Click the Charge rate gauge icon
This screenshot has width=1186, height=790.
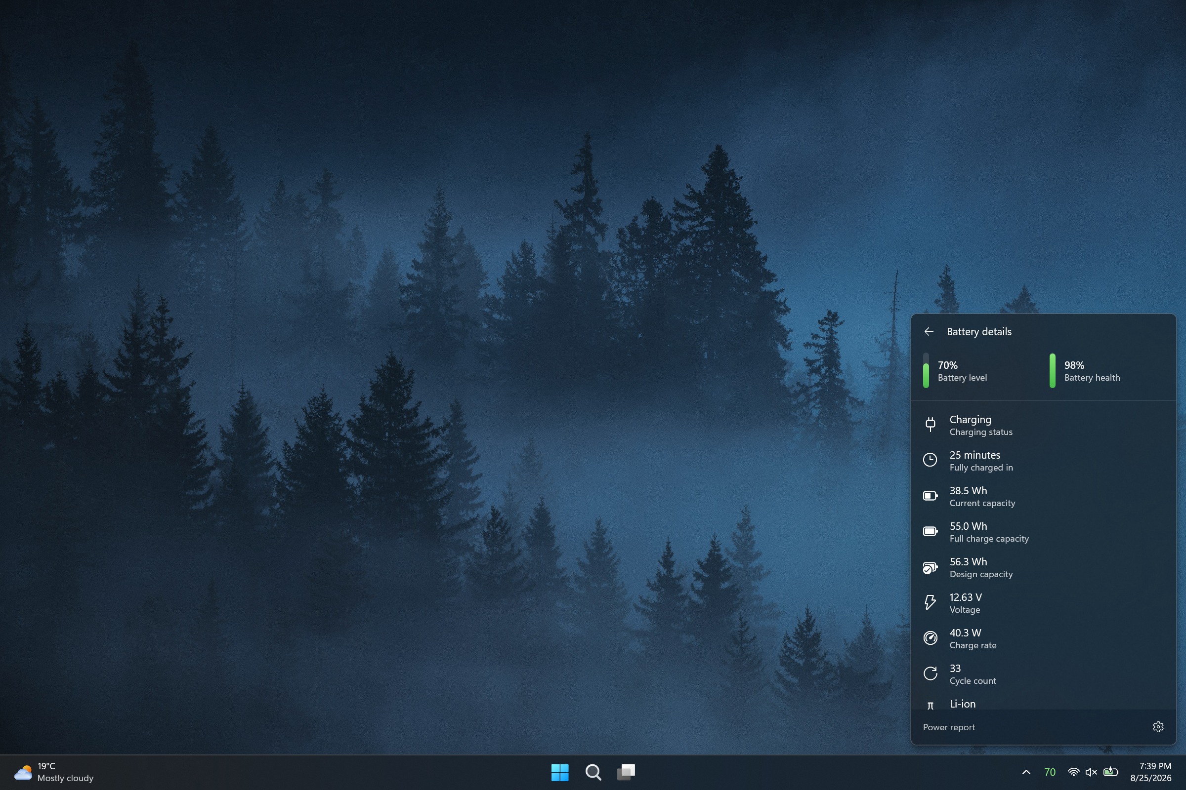[x=931, y=638]
